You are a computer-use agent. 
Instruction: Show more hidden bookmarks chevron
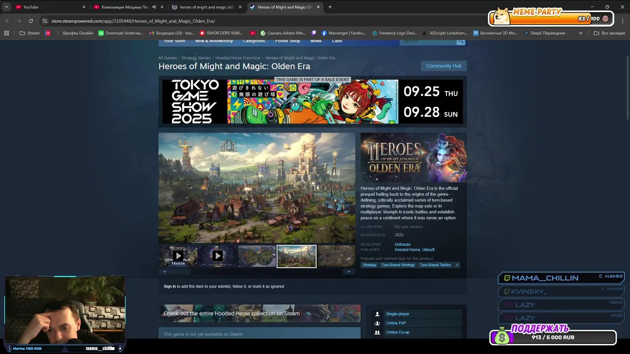580,33
